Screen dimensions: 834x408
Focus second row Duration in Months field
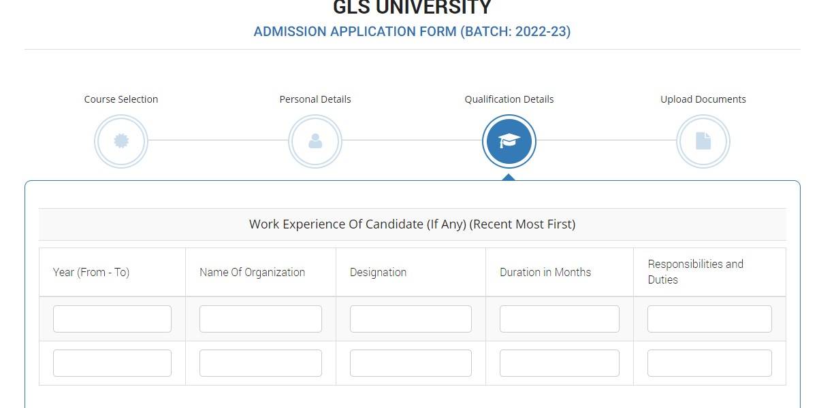pyautogui.click(x=560, y=363)
